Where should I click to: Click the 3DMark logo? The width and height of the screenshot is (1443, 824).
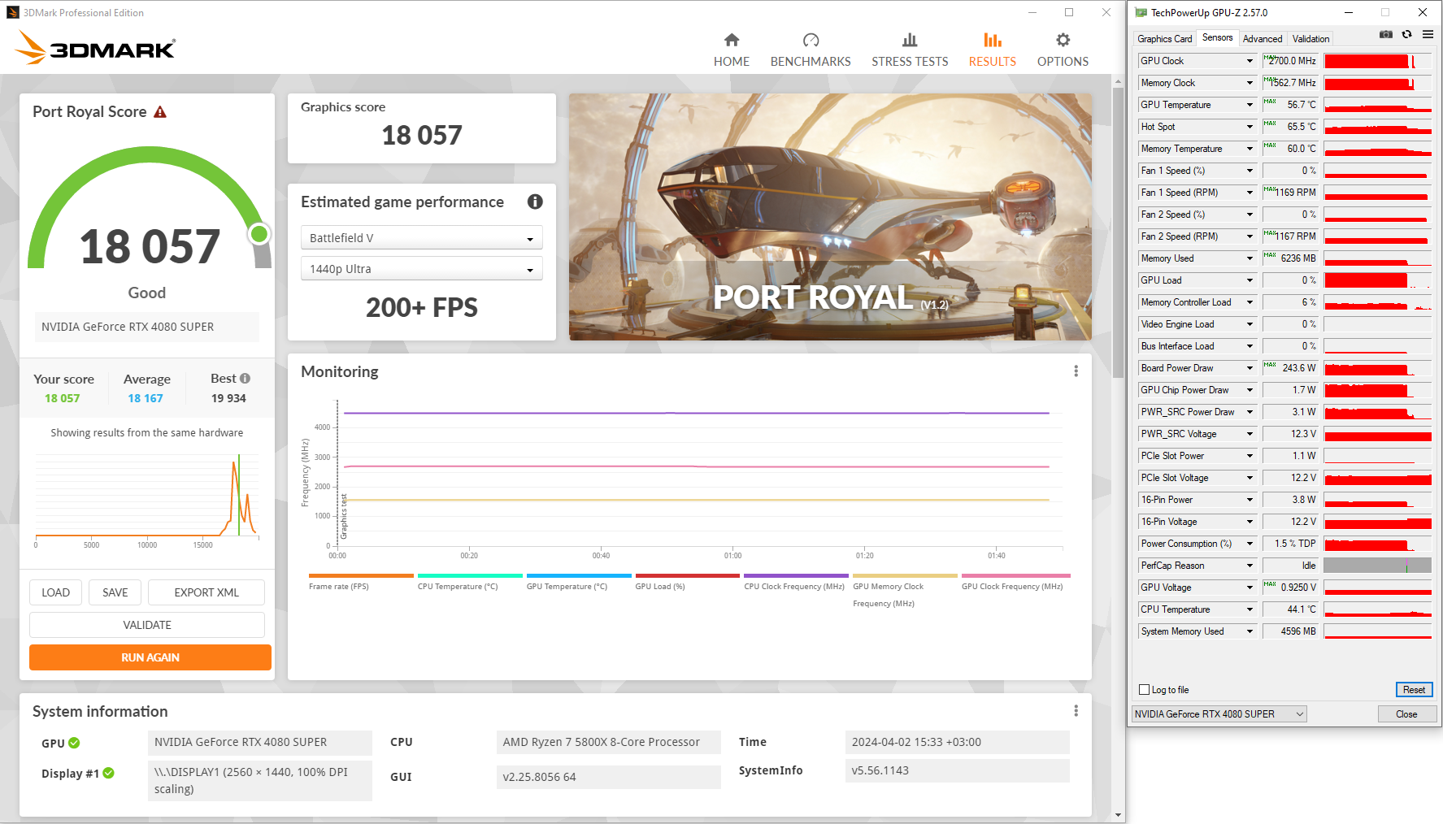tap(95, 48)
